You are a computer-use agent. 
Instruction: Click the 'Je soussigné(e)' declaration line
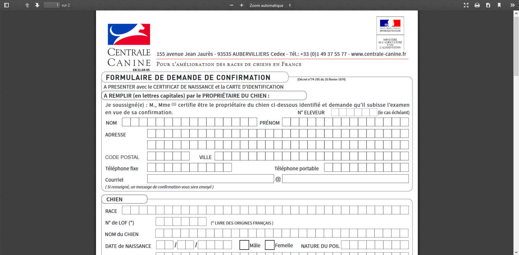(257, 105)
